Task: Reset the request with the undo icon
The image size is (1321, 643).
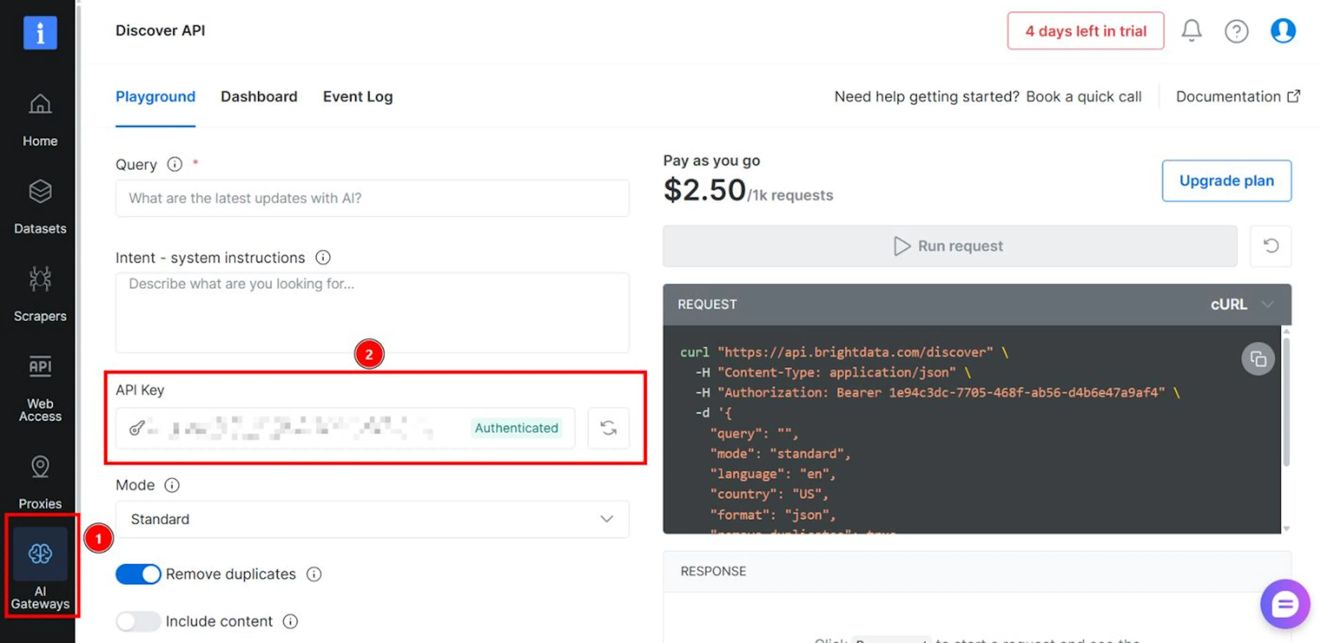Action: click(1270, 246)
